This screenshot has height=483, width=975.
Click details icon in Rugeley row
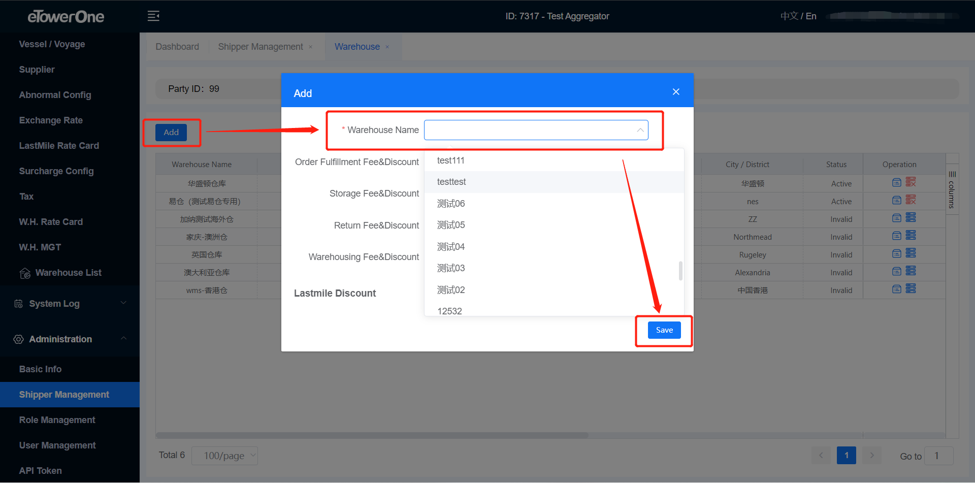897,253
